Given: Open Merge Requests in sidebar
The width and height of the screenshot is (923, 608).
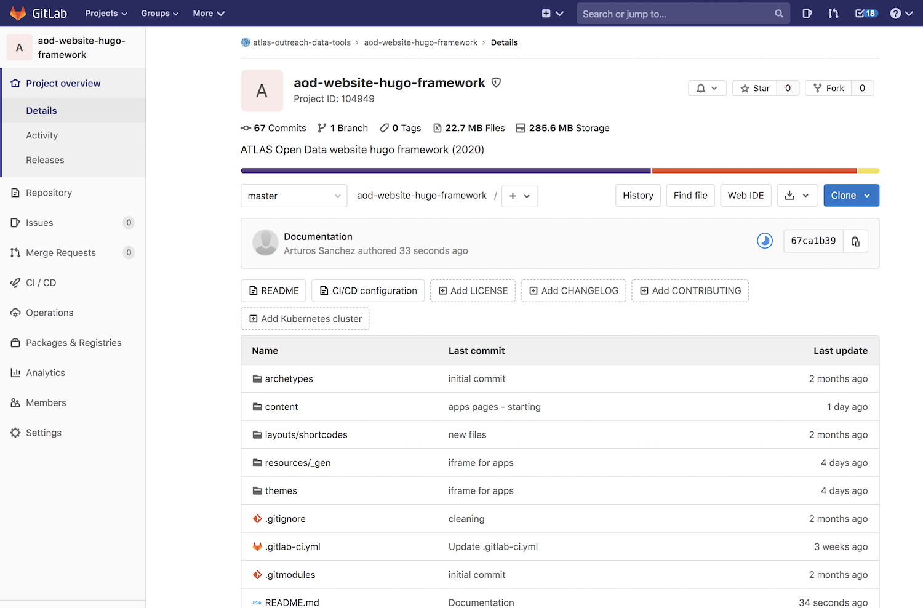Looking at the screenshot, I should coord(73,253).
